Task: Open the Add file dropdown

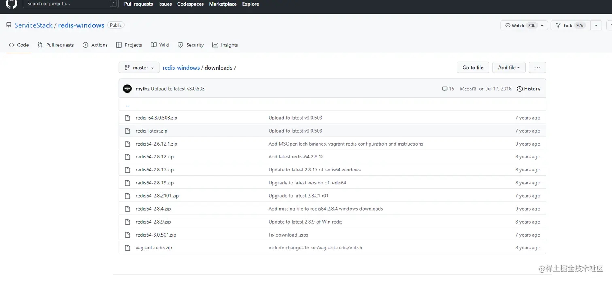Action: [x=509, y=68]
